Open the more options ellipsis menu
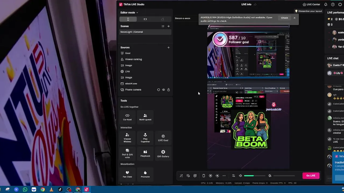Screen dimensions: 344x193 coord(224,176)
